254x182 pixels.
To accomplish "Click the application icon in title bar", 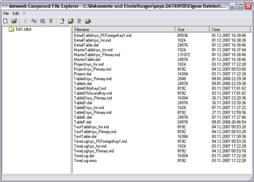I will coord(5,6).
